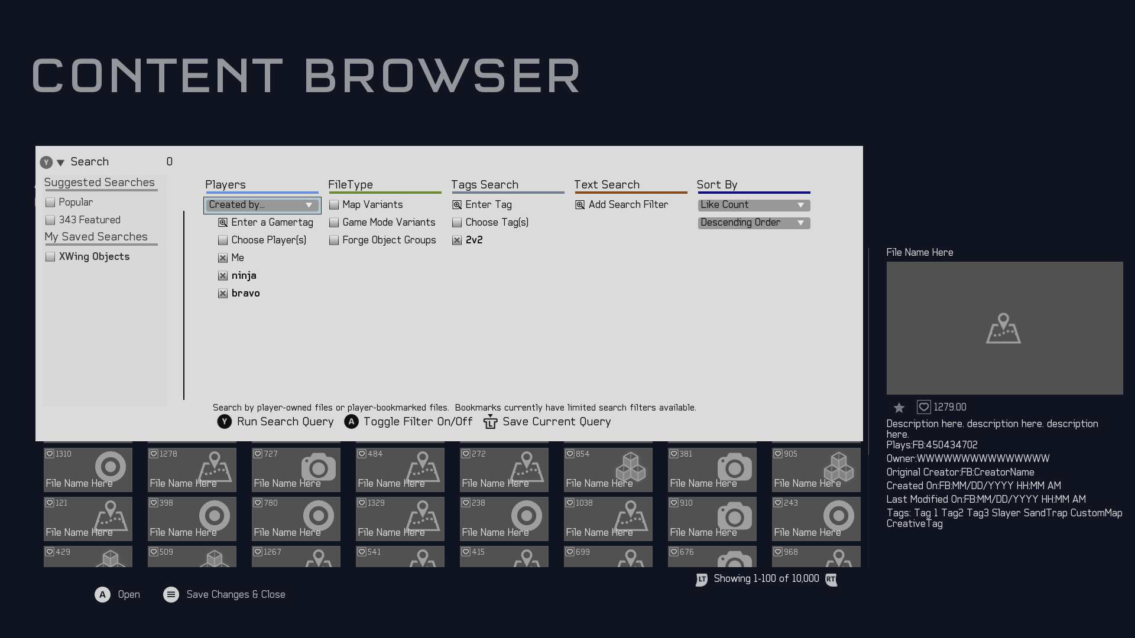Select the FileType filter heading
Screen dimensions: 1135x638
351,185
